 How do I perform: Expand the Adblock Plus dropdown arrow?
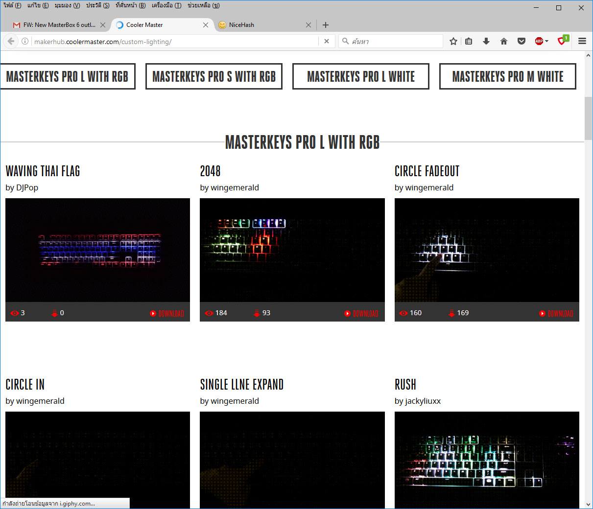[547, 42]
